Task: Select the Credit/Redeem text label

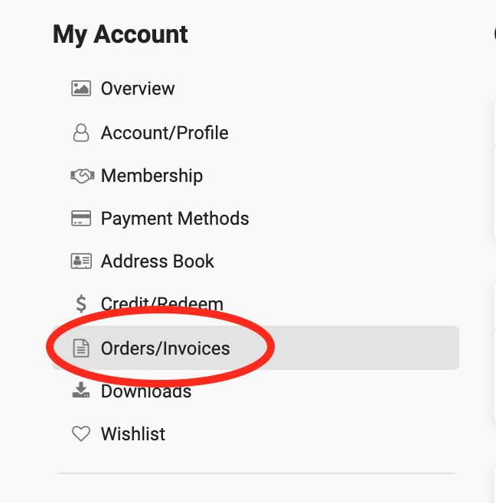Action: pos(162,303)
